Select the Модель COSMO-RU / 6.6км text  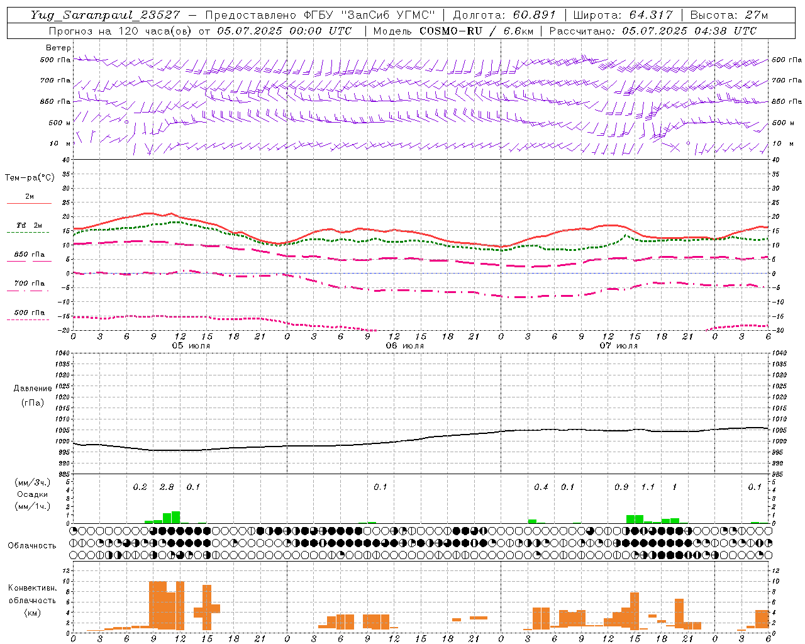click(x=453, y=31)
